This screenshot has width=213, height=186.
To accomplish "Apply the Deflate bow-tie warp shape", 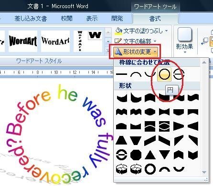I will [164, 112].
